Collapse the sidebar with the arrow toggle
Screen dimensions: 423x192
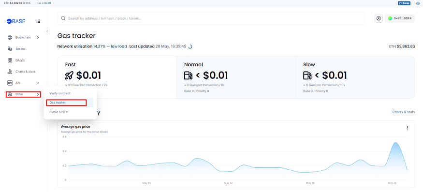coord(47,31)
